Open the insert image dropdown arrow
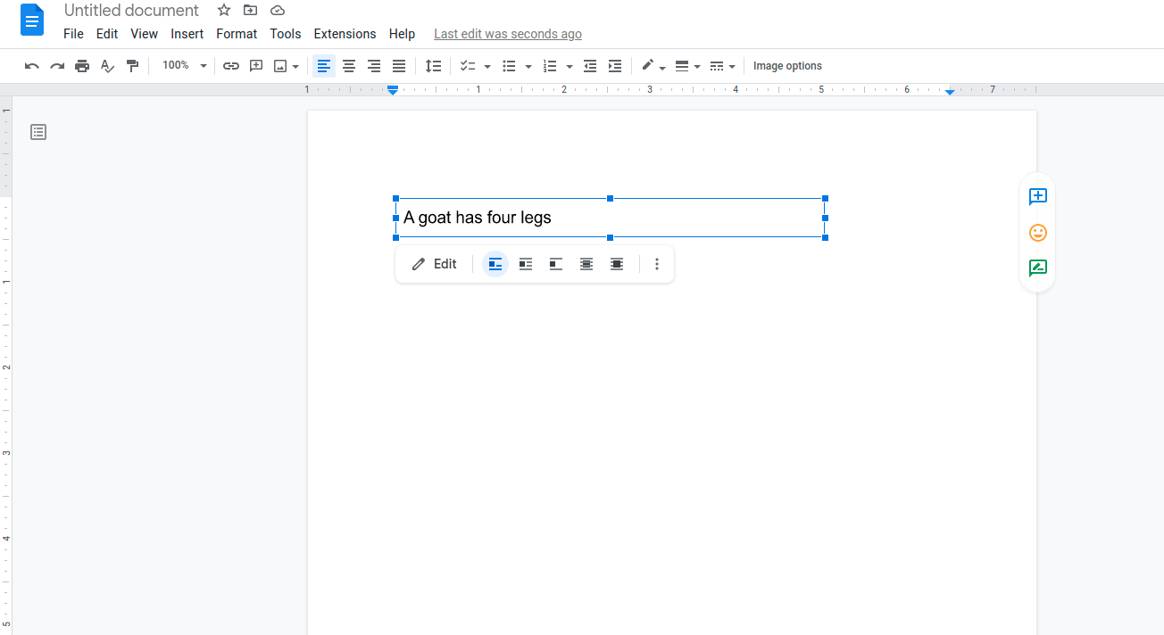1164x635 pixels. [x=296, y=65]
